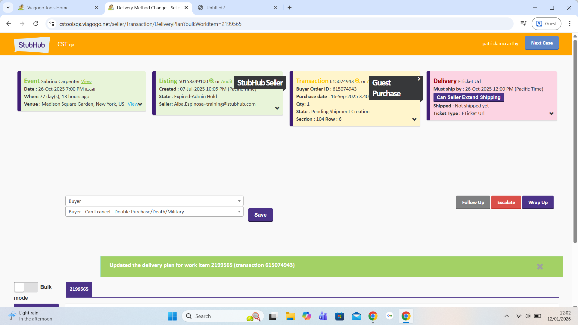Click Can Seller Extend Shipping button

(468, 97)
